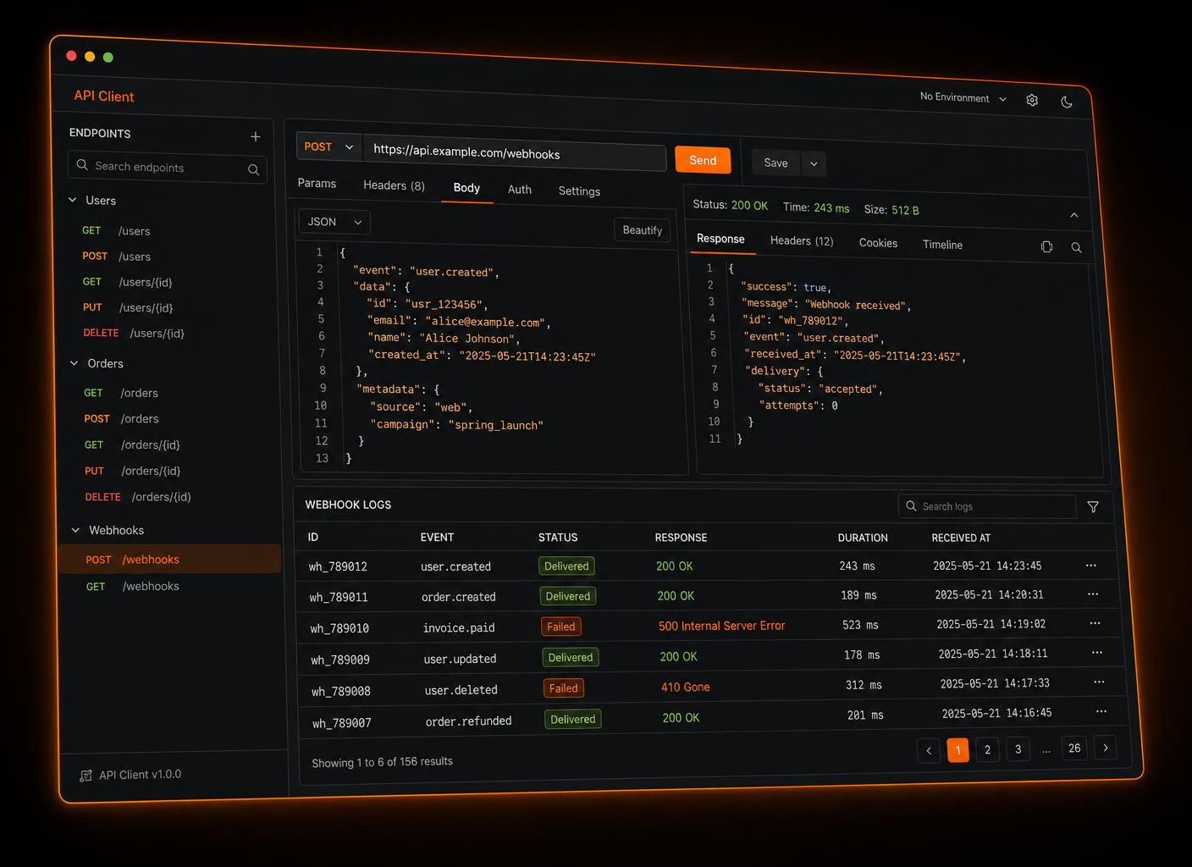The width and height of the screenshot is (1192, 867).
Task: Click the request URL field
Action: 515,154
